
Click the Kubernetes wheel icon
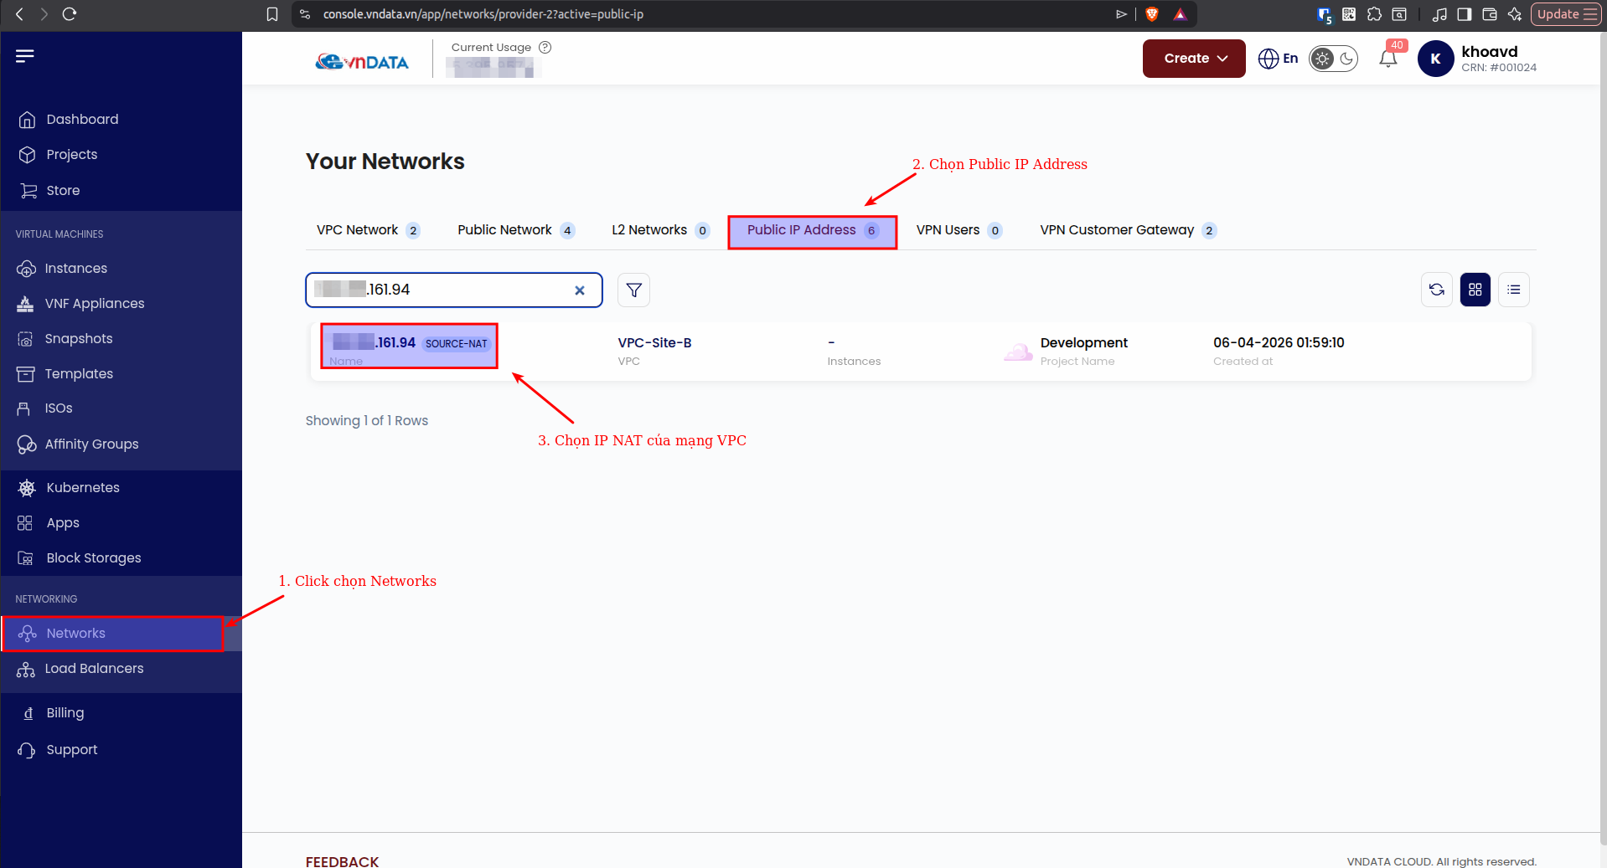(x=27, y=488)
